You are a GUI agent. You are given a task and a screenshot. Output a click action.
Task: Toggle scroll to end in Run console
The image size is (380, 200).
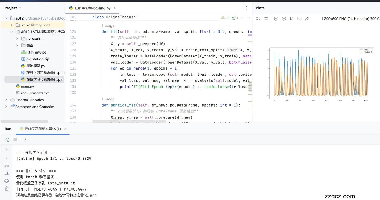tap(7, 173)
